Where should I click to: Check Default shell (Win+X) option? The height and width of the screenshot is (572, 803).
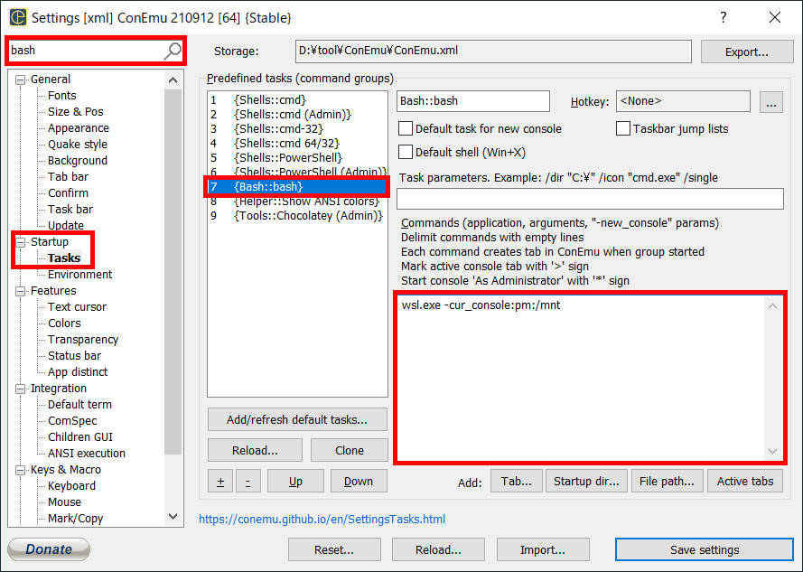[405, 152]
